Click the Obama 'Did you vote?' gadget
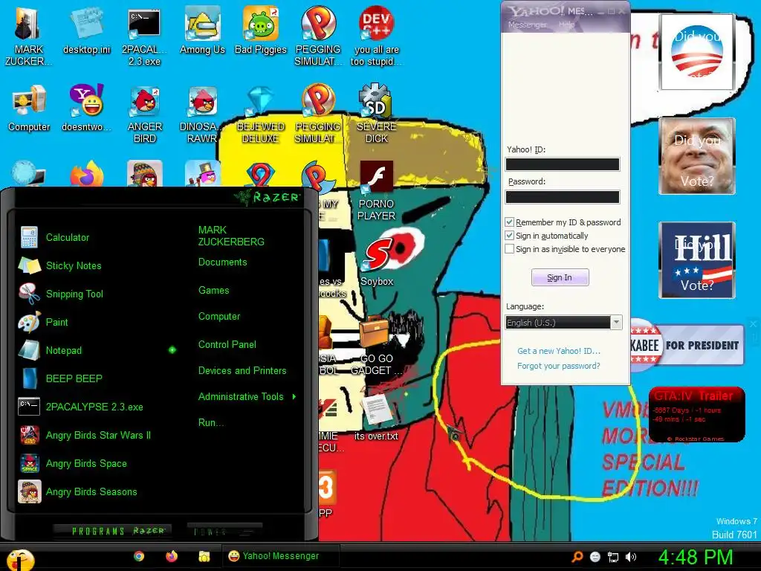This screenshot has height=571, width=761. tap(696, 51)
